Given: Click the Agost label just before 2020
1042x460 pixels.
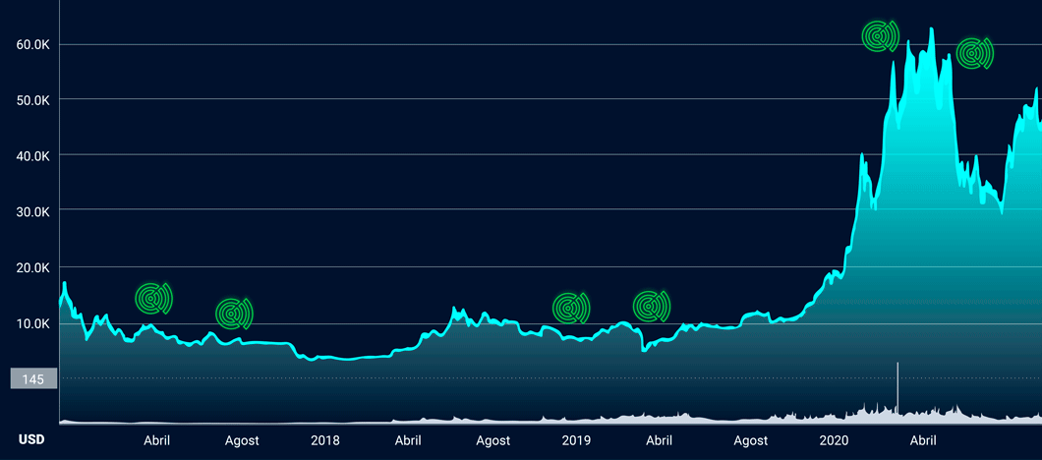Looking at the screenshot, I should (x=750, y=441).
